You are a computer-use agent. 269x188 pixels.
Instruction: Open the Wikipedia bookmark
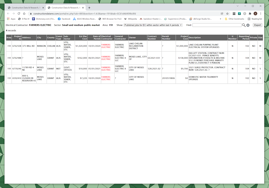[x=130, y=19]
